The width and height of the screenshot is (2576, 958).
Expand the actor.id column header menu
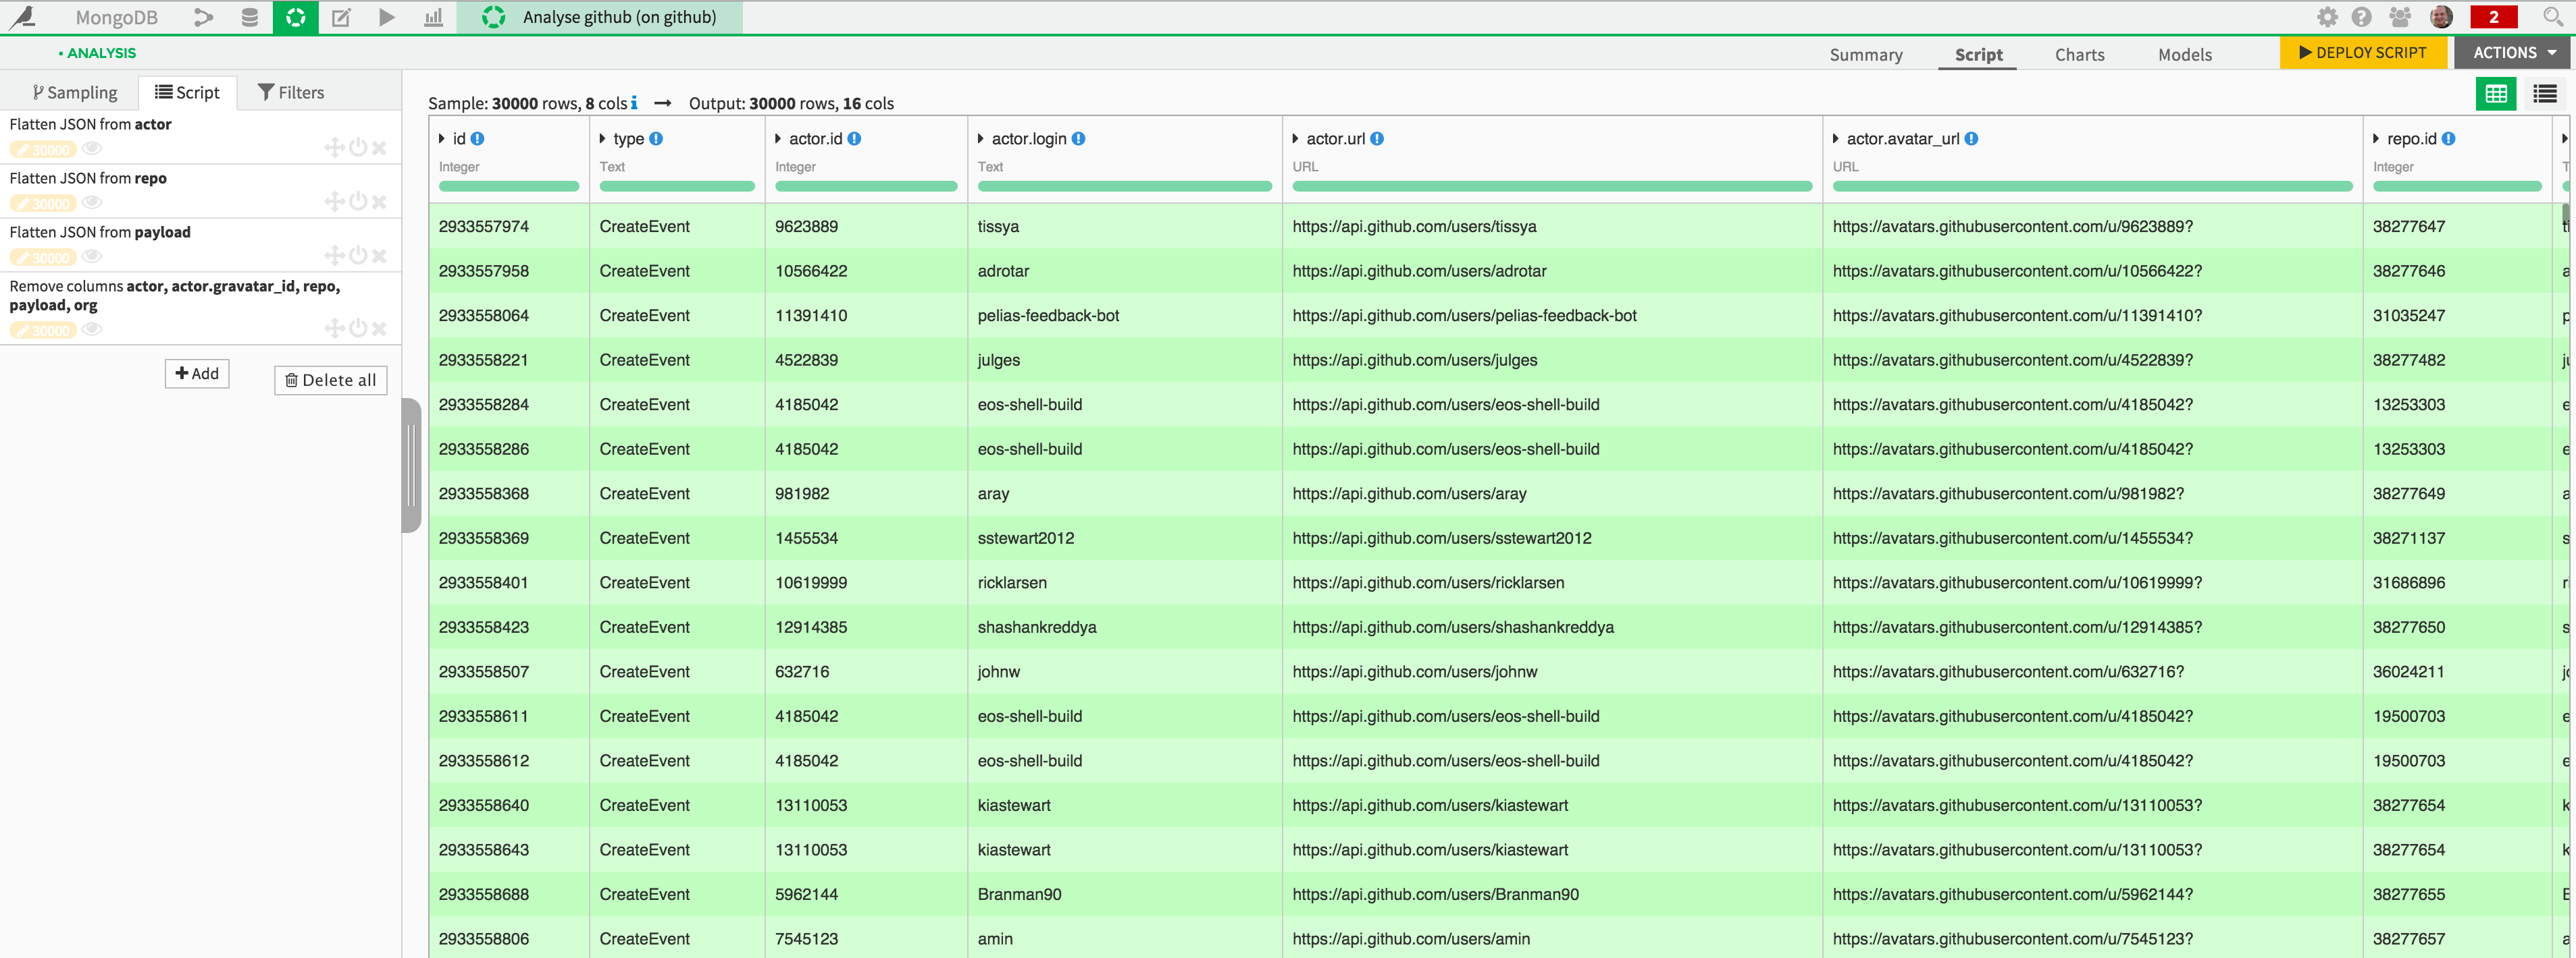[x=778, y=139]
